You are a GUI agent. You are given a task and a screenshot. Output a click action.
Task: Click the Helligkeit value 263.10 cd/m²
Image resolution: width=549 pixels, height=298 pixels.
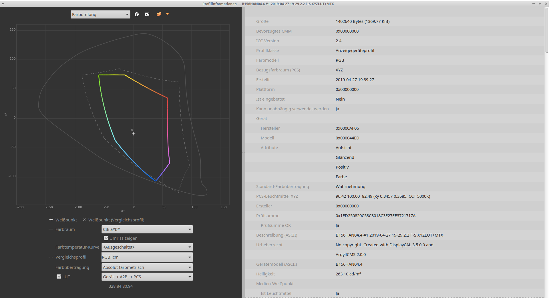coord(348,274)
